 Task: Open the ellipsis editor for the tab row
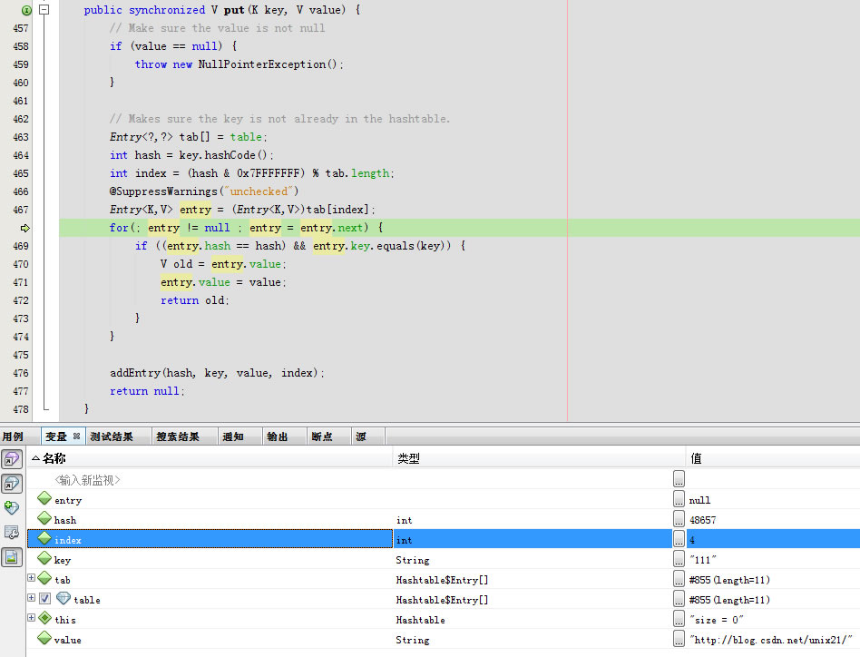click(679, 579)
